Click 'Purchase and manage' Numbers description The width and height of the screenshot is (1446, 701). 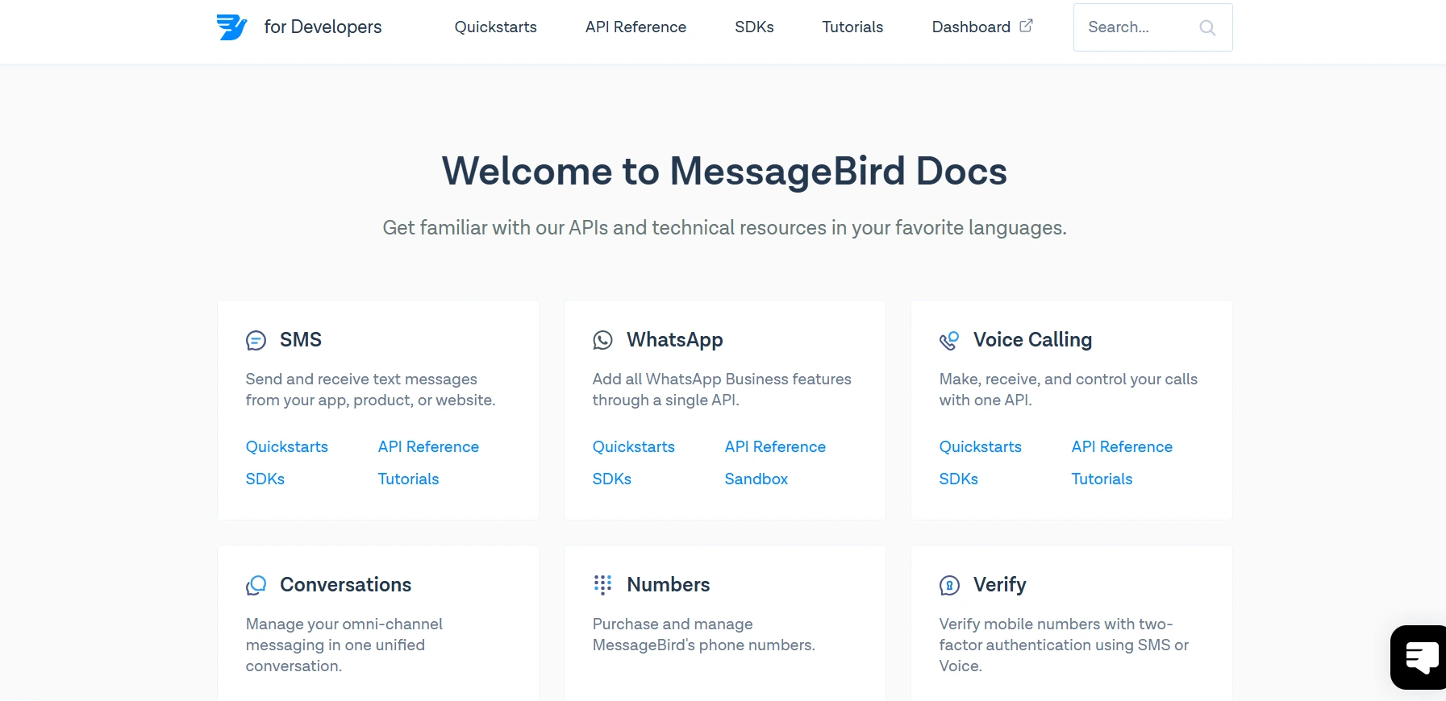point(703,634)
